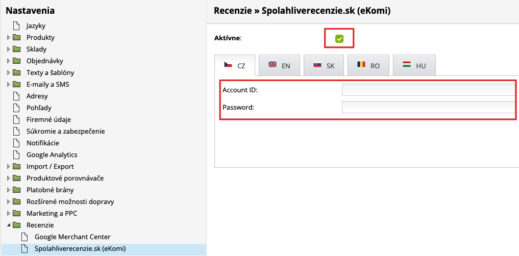Click the Pohľady document icon
519x256 pixels.
tap(16, 108)
